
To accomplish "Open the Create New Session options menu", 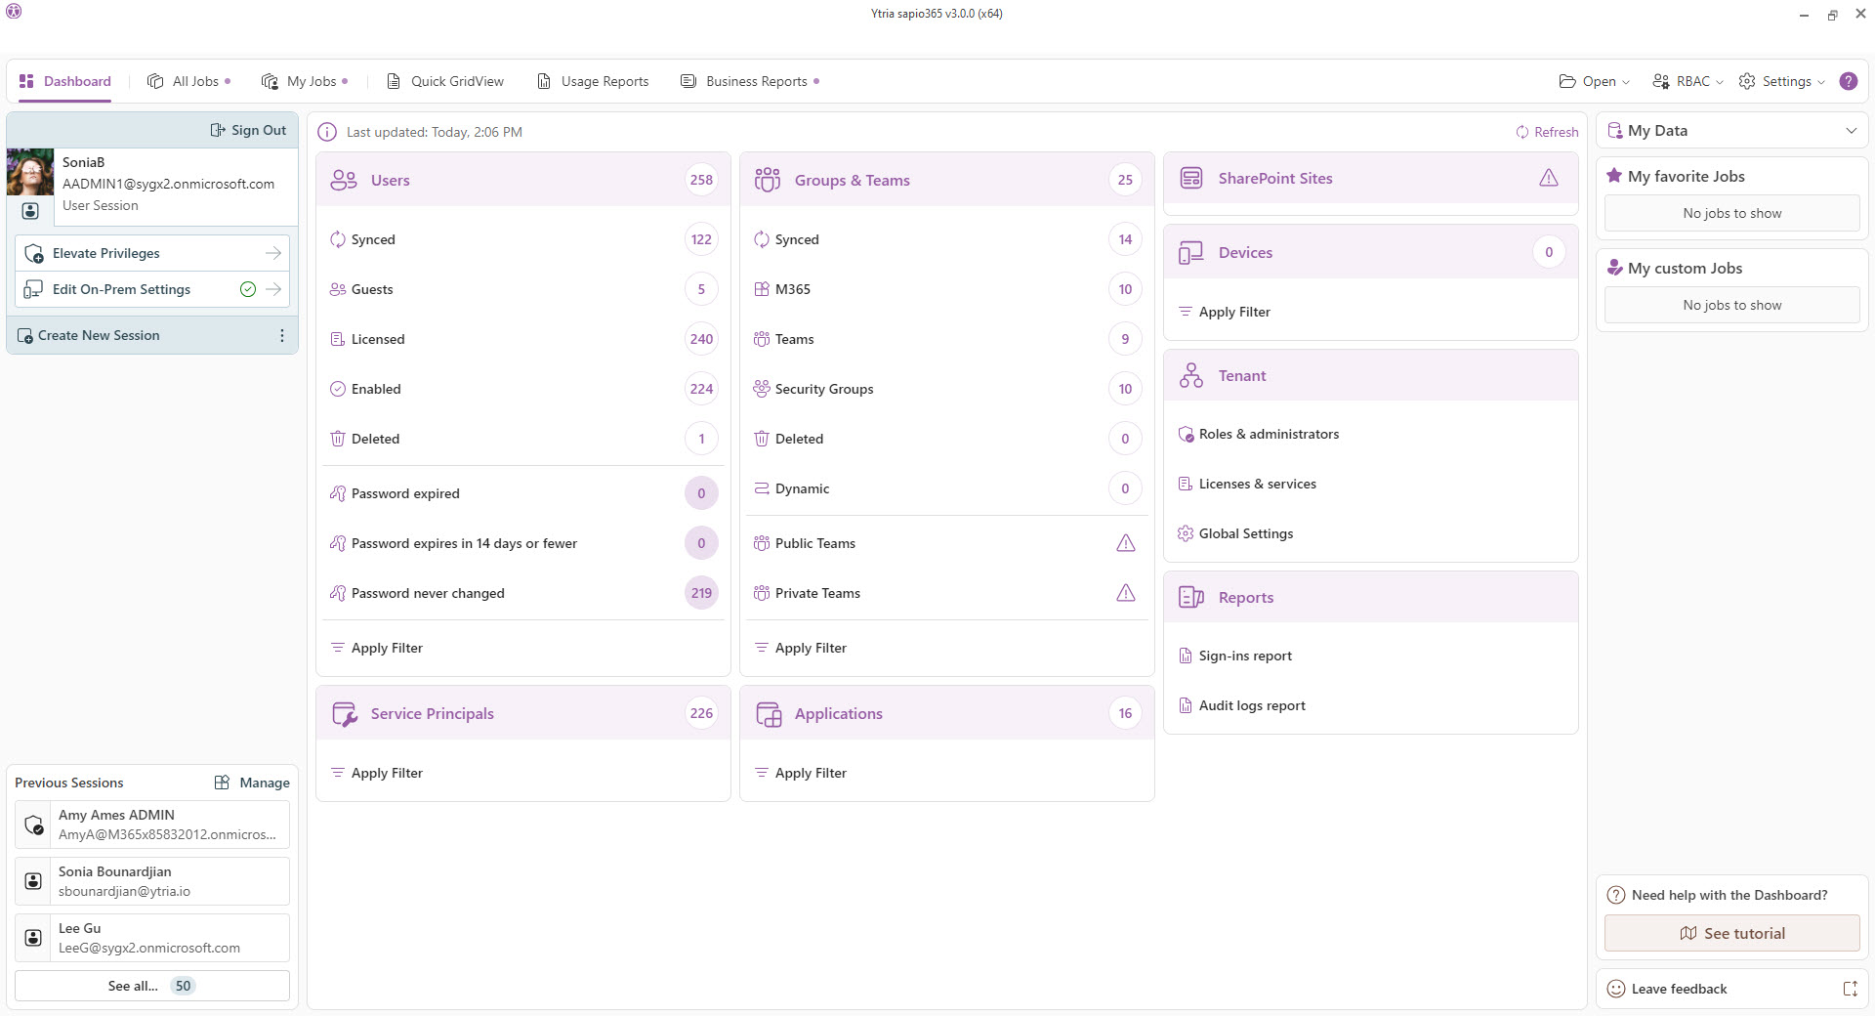I will click(282, 335).
